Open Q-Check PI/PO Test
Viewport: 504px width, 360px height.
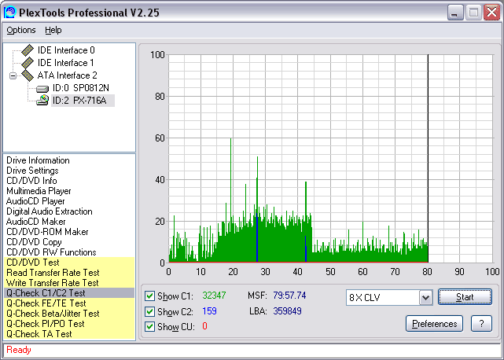(69, 324)
